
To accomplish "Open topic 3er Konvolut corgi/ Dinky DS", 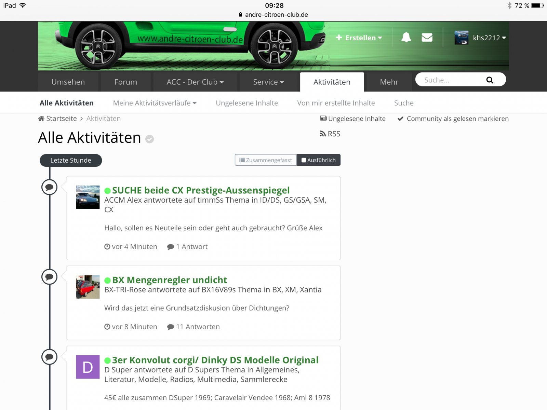I will pos(215,360).
